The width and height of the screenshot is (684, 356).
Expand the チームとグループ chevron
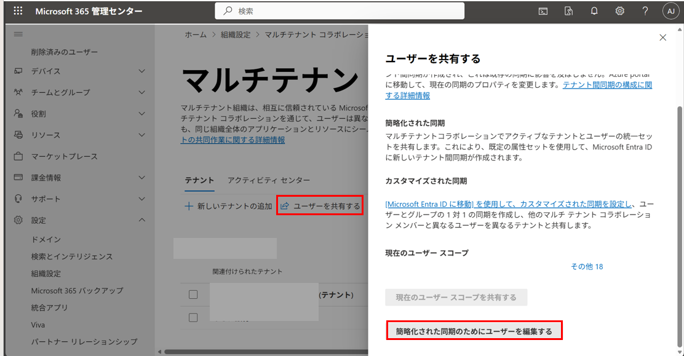[x=141, y=92]
